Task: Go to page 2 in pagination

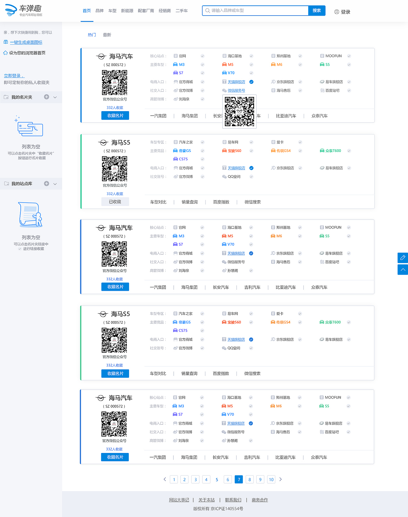Action: coord(185,479)
